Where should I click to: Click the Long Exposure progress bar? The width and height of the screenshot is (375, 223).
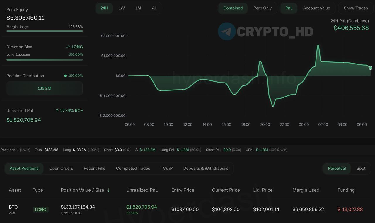(x=45, y=60)
